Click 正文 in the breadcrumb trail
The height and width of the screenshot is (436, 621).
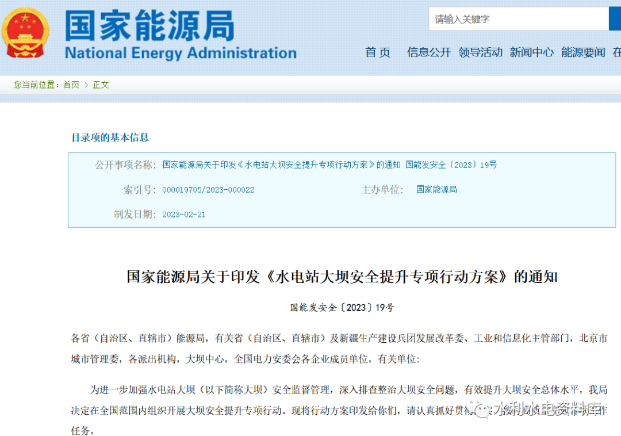click(101, 85)
